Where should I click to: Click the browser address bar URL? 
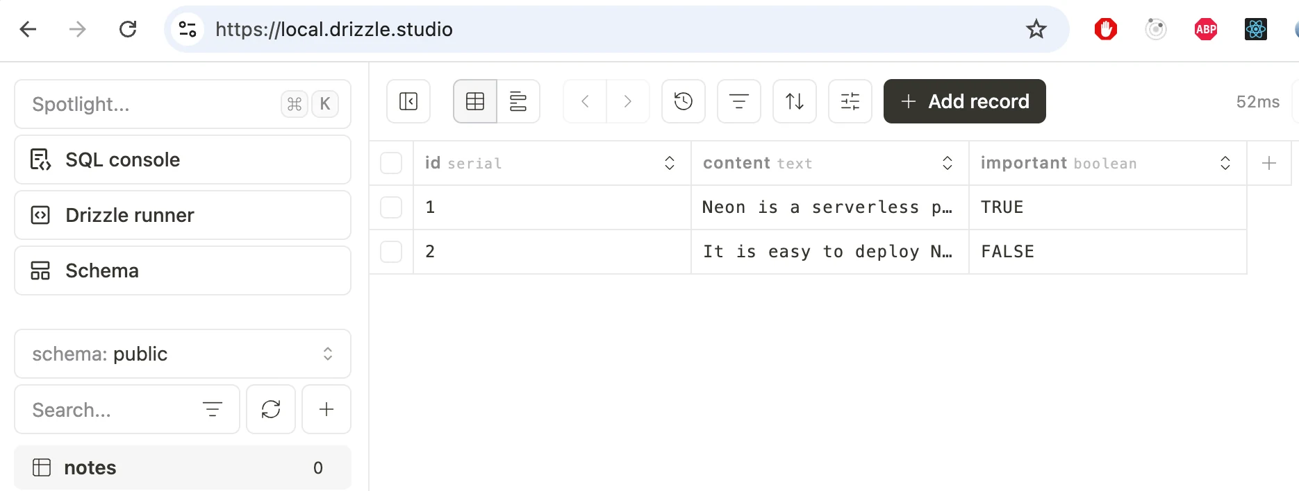[334, 29]
